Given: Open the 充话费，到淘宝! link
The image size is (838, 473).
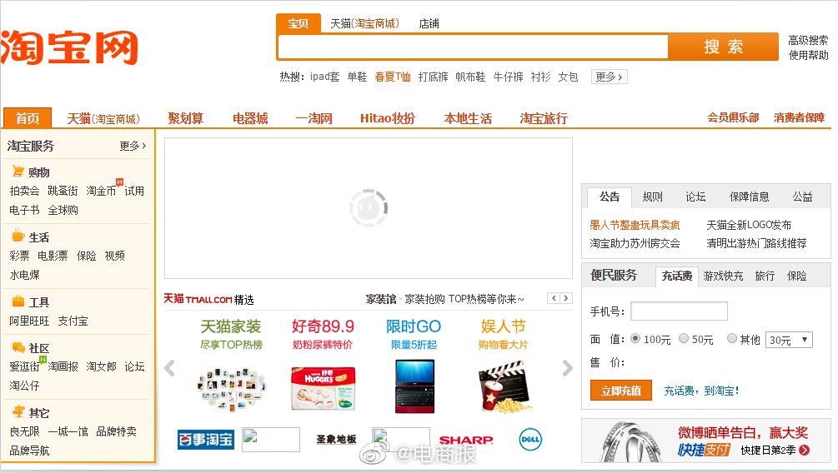Looking at the screenshot, I should tap(701, 391).
